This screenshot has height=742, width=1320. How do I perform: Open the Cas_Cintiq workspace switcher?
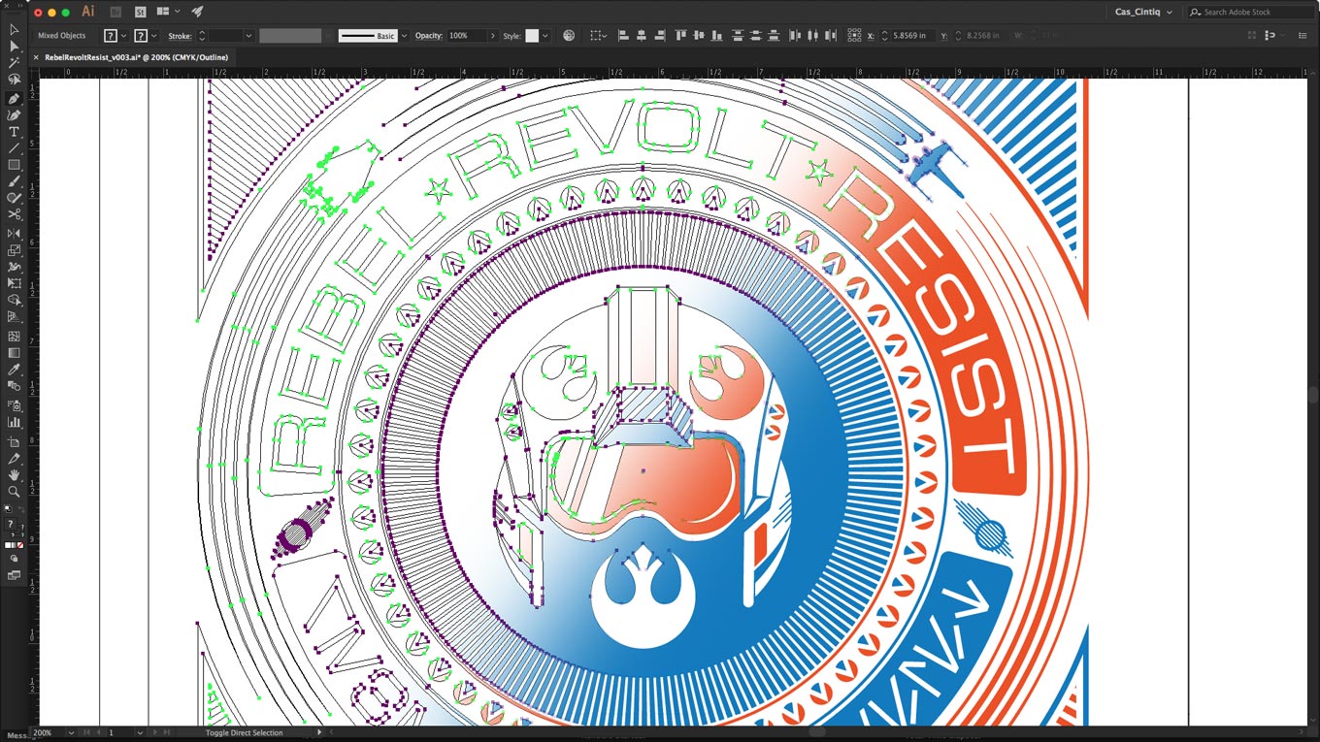point(1143,12)
